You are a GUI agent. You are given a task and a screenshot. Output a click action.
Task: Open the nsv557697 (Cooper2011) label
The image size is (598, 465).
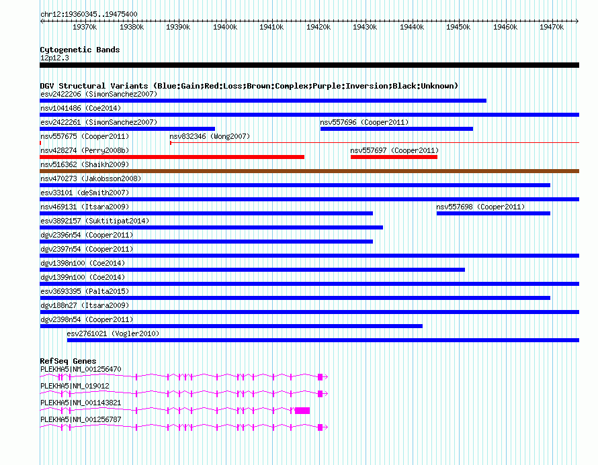[x=394, y=150]
